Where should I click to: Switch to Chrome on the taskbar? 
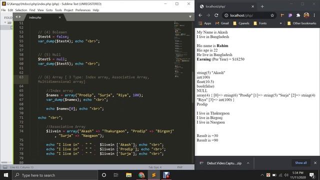coord(141,175)
